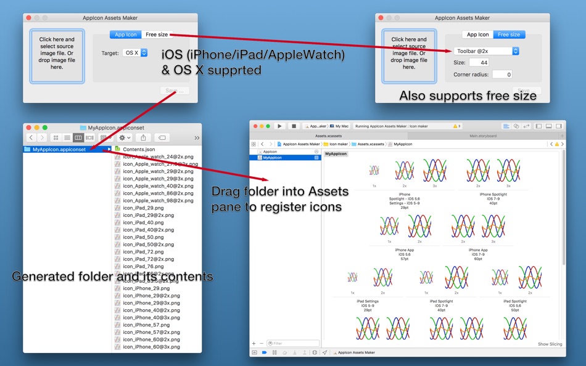Image resolution: width=586 pixels, height=366 pixels.
Task: Jump to next issue arrow in Xcode
Action: click(x=562, y=144)
